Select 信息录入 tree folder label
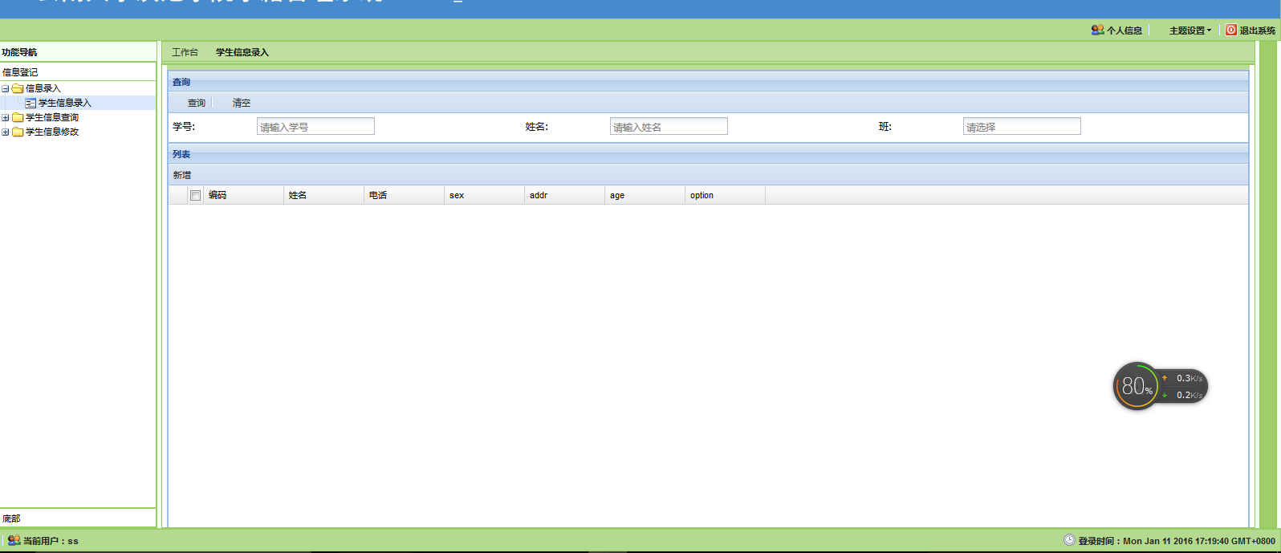 (x=43, y=88)
